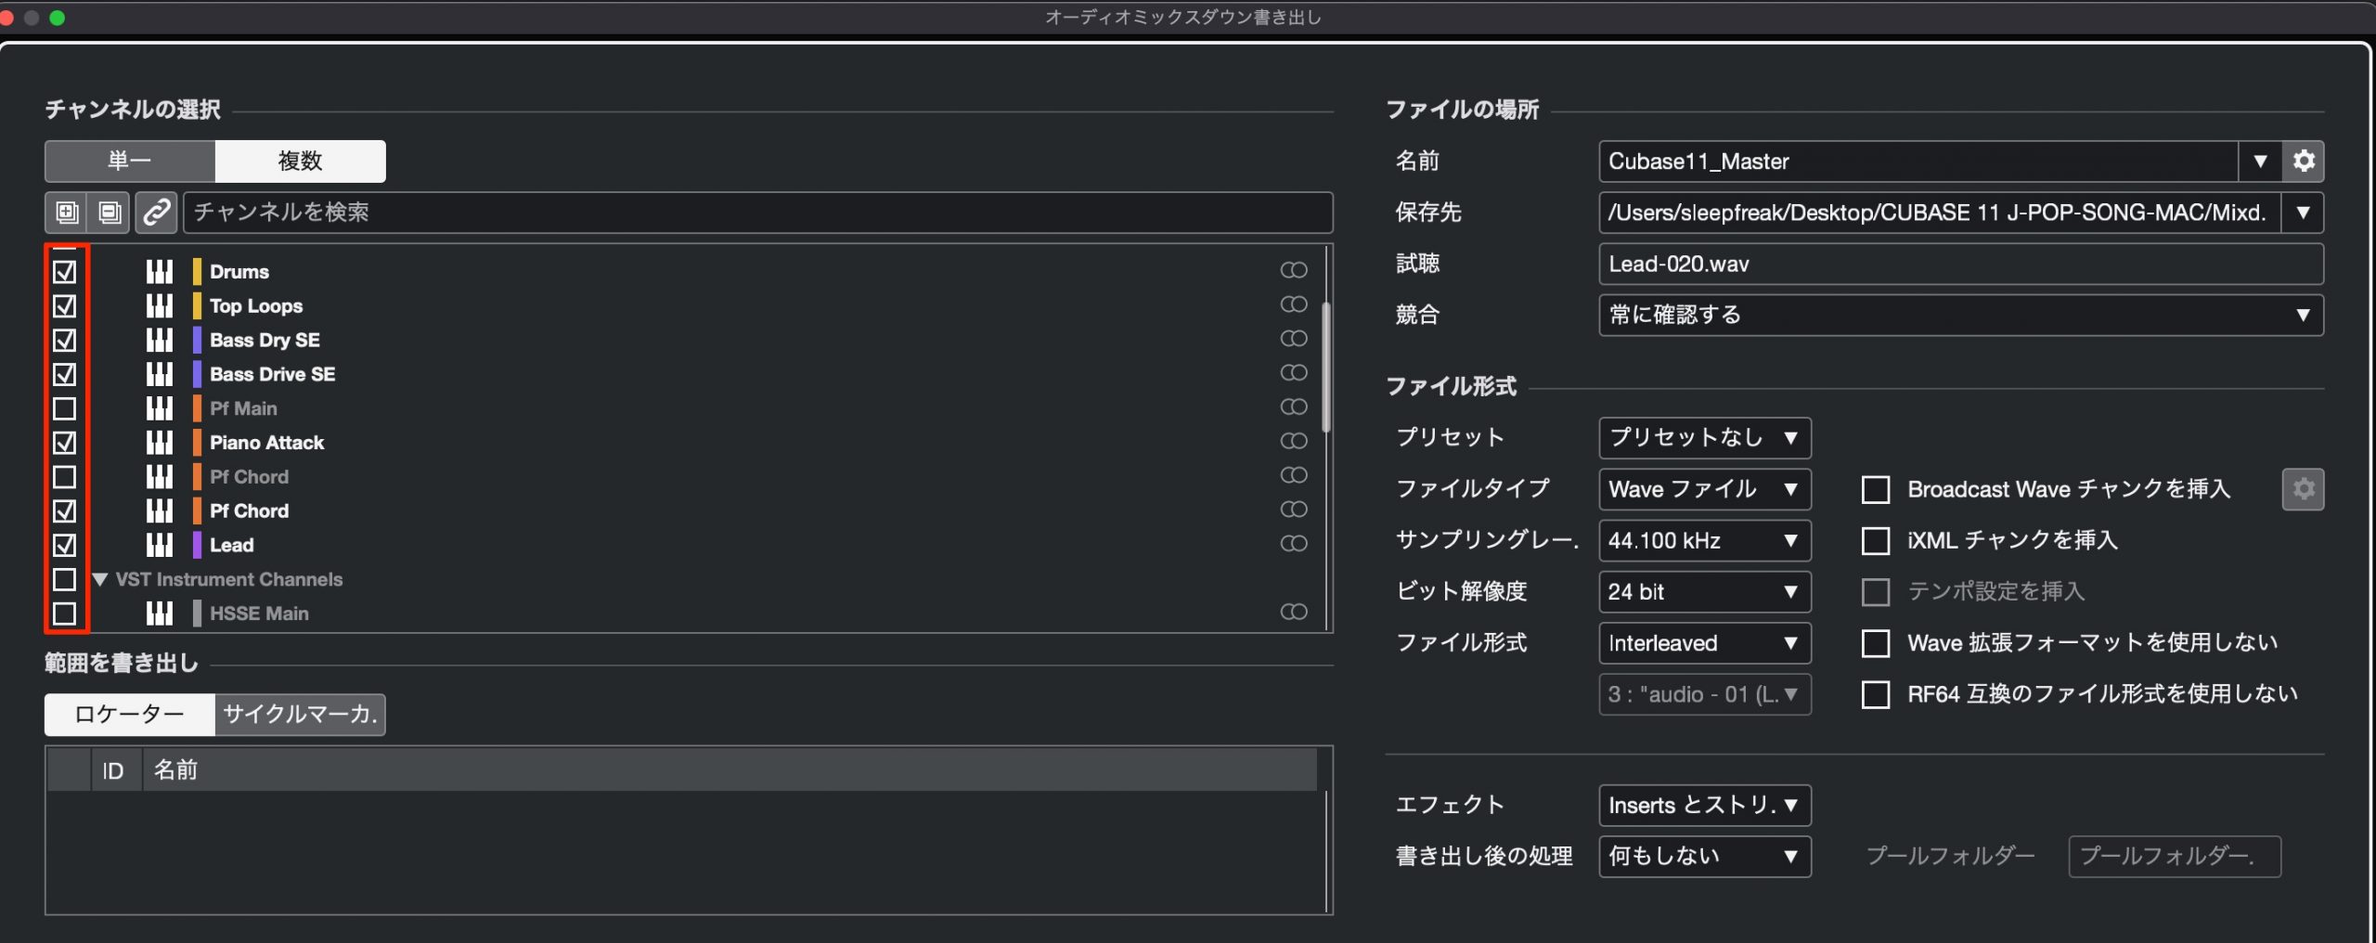
Task: Click the keyboard instrument icon on Bass Drive SE
Action: (160, 374)
